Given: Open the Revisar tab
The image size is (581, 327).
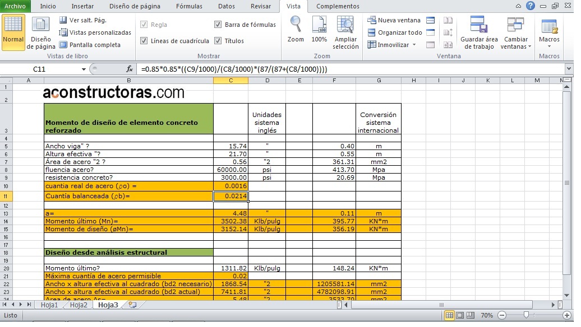Looking at the screenshot, I should [260, 6].
